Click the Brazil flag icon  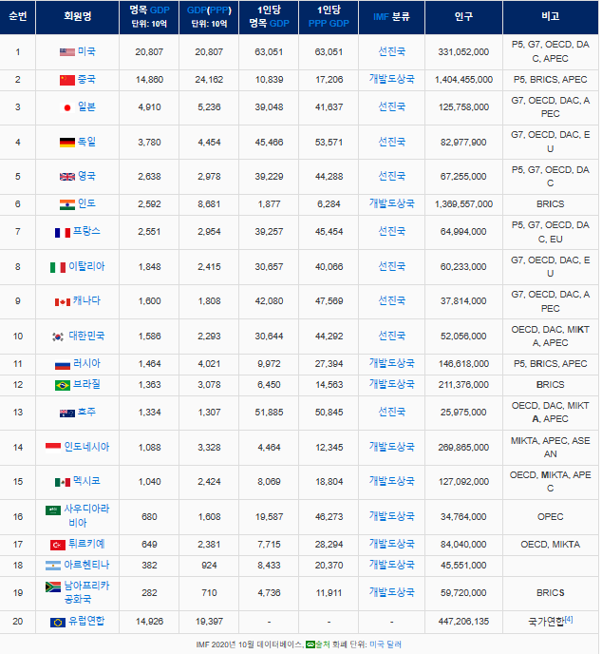(63, 385)
